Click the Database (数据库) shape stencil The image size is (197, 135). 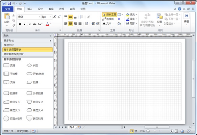point(6,93)
